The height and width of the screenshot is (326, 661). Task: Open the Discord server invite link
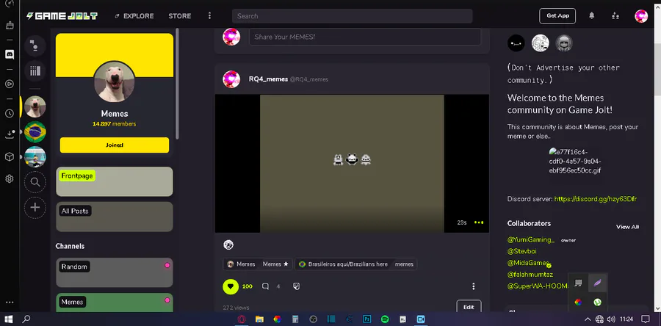[x=595, y=199]
